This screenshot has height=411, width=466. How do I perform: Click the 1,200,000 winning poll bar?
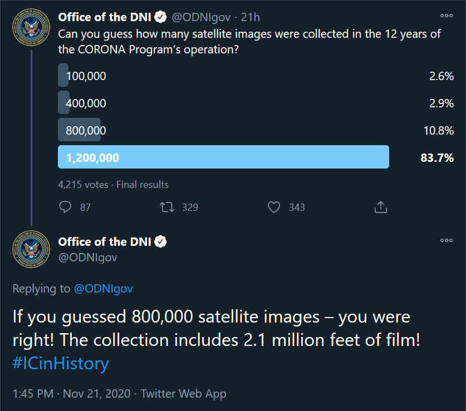tap(223, 157)
